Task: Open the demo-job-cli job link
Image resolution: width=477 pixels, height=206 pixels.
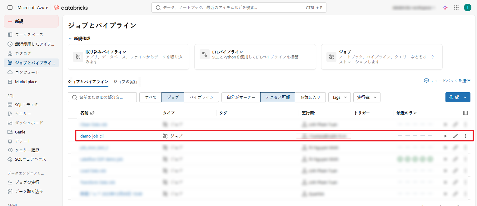Action: pos(92,136)
